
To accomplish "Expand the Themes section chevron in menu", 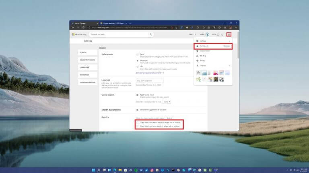I will 229,66.
